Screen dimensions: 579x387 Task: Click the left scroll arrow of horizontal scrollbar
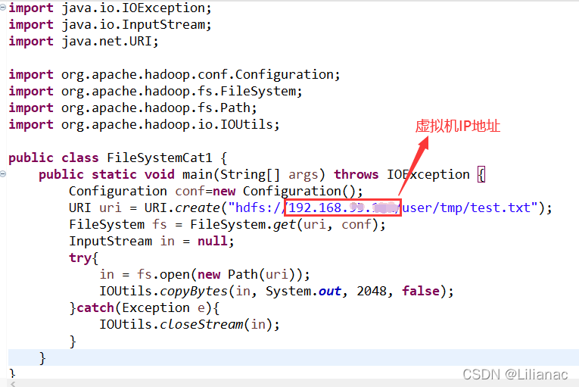(x=13, y=384)
